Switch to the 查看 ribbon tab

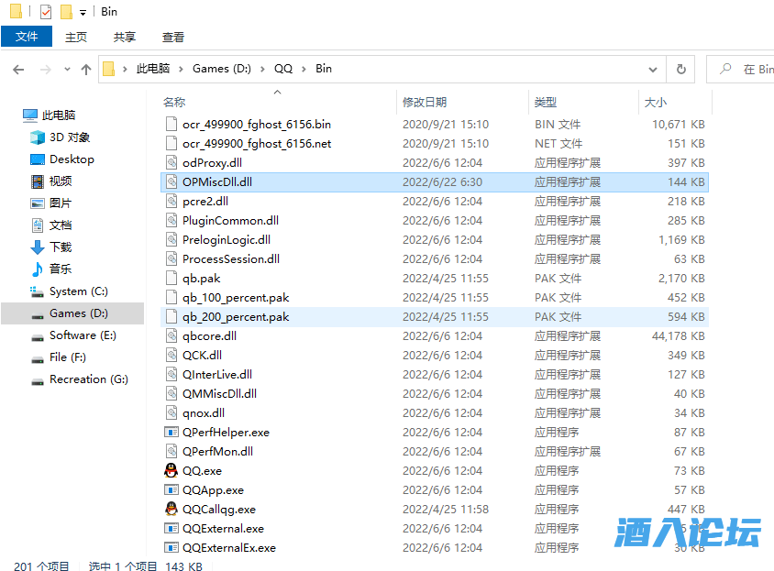pyautogui.click(x=173, y=37)
